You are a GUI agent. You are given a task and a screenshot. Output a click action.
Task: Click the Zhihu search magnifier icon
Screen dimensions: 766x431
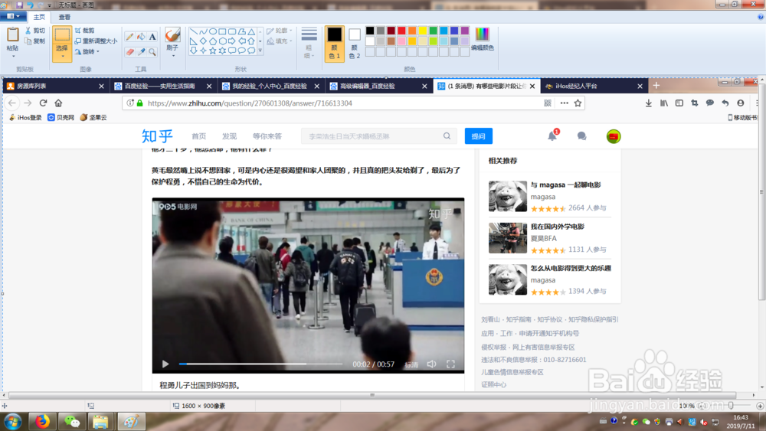click(x=447, y=136)
